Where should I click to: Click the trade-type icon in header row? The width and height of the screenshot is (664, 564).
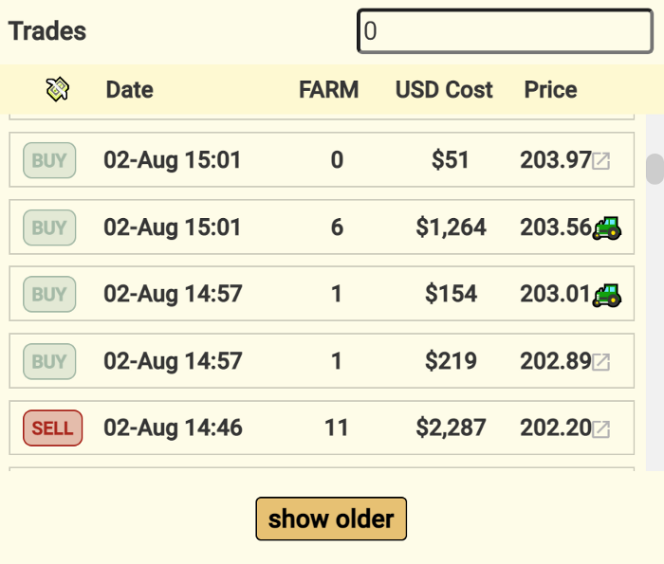click(58, 89)
